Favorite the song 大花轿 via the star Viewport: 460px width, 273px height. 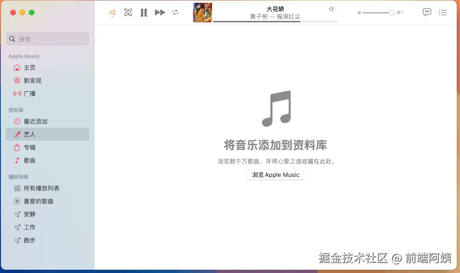point(331,9)
